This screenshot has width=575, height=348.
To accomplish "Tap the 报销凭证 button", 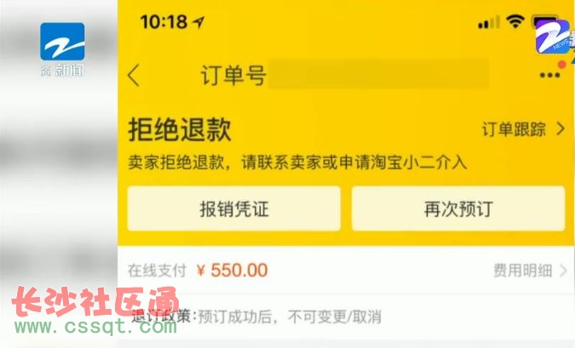I will [234, 208].
